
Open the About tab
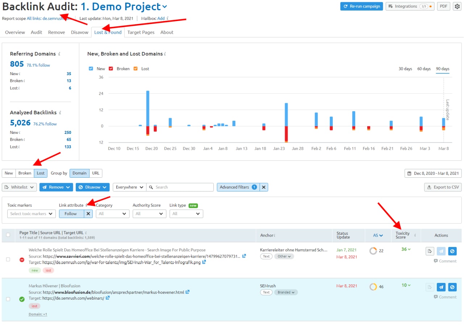[167, 32]
